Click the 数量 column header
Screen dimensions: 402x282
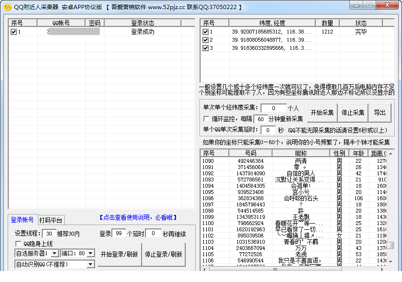coord(327,23)
